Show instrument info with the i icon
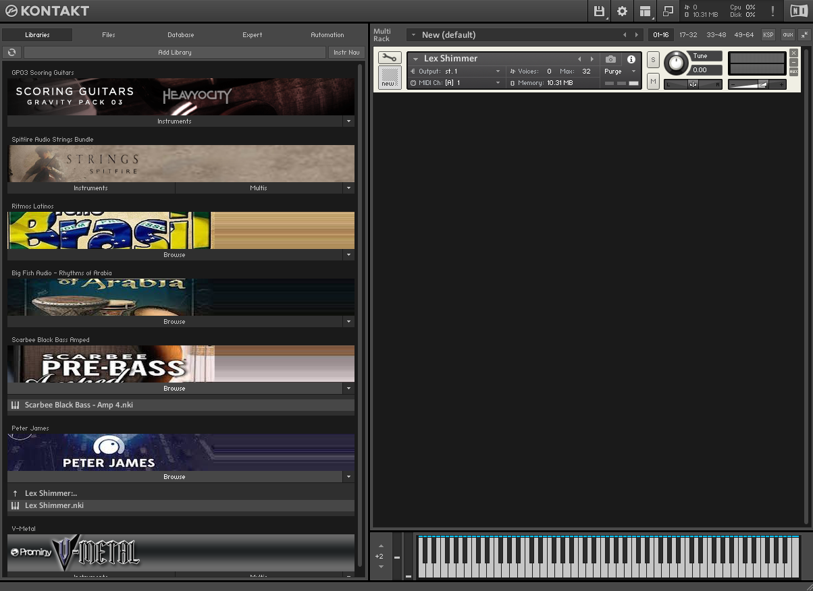 [x=631, y=59]
